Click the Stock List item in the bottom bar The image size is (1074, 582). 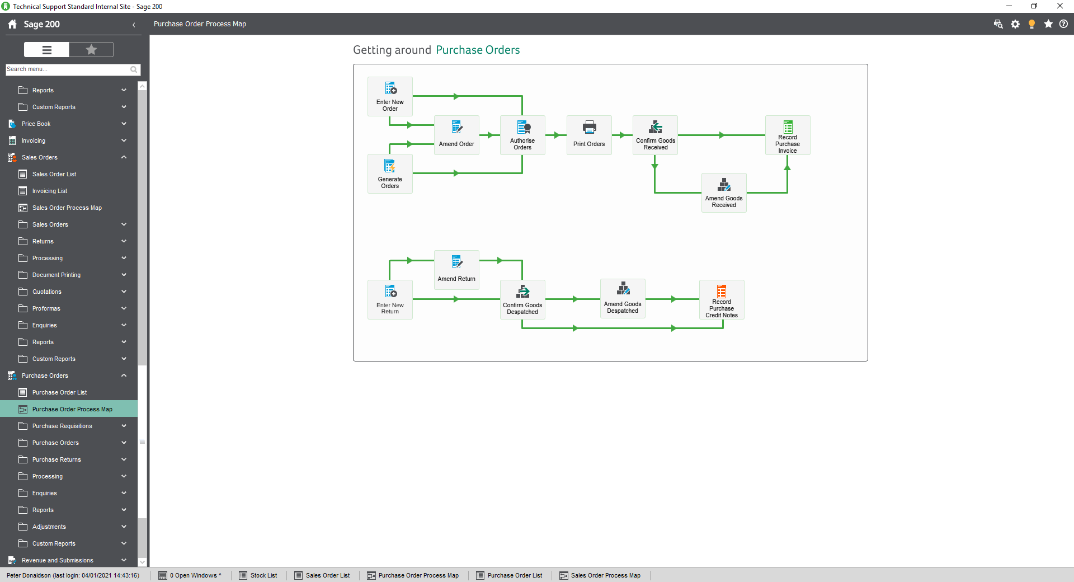(258, 575)
